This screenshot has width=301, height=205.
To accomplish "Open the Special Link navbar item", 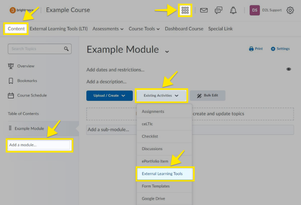I will coord(220,29).
